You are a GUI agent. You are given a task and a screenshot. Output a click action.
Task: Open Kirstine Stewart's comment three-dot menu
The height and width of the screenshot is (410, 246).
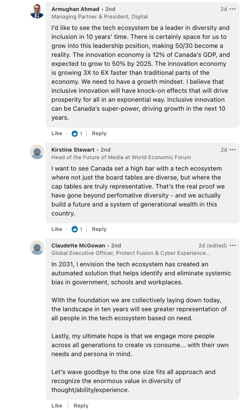(233, 150)
